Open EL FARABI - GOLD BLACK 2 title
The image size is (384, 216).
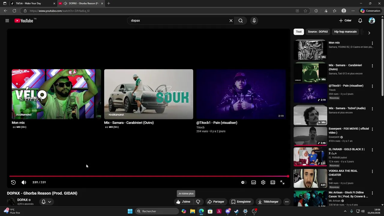(x=346, y=151)
